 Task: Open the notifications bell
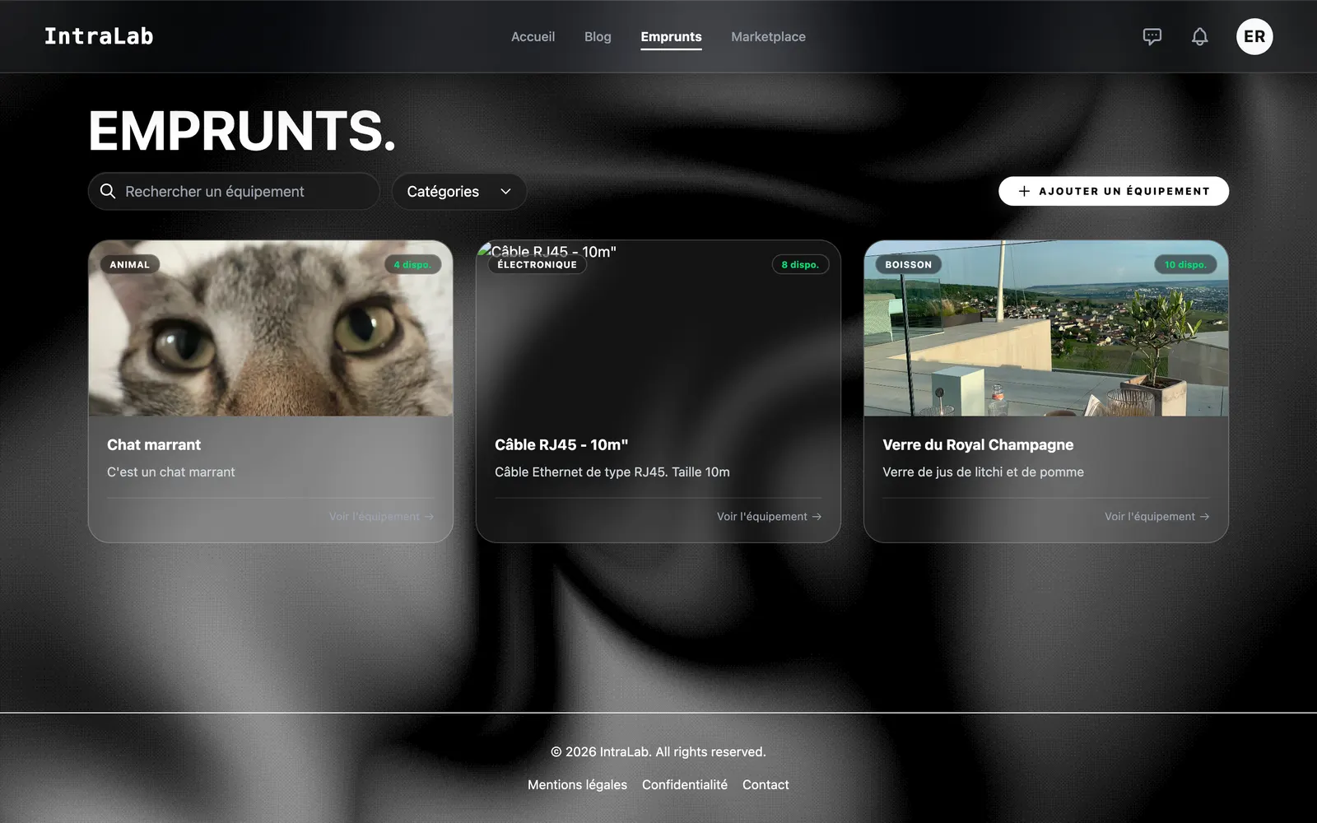[x=1200, y=36]
